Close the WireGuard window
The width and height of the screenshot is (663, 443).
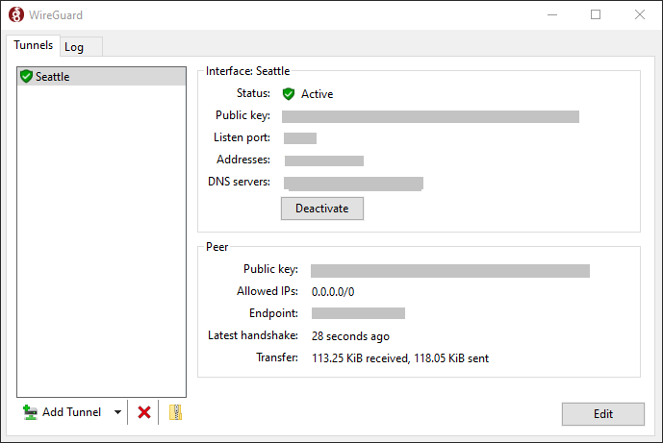point(640,14)
